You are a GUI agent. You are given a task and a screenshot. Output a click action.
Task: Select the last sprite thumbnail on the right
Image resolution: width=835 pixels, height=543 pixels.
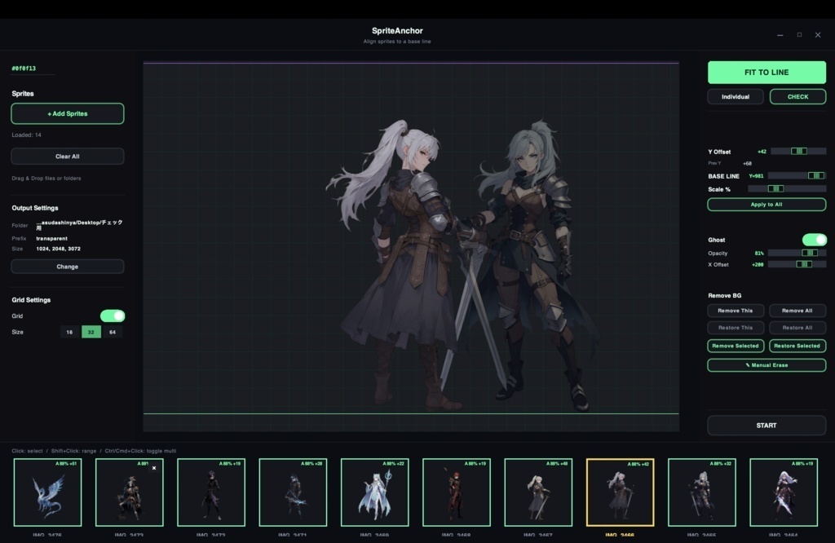point(784,492)
